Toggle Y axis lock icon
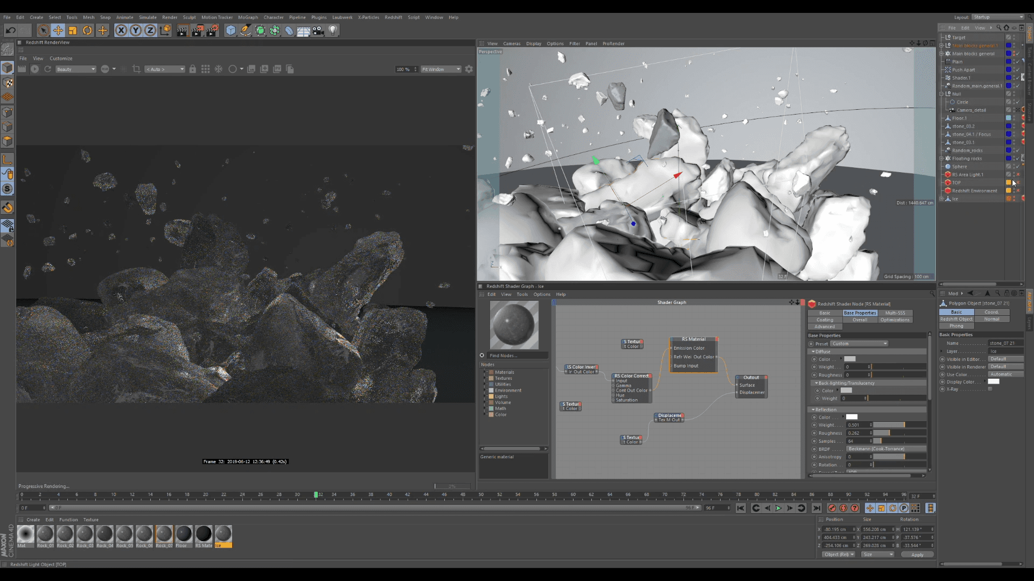 tap(136, 31)
